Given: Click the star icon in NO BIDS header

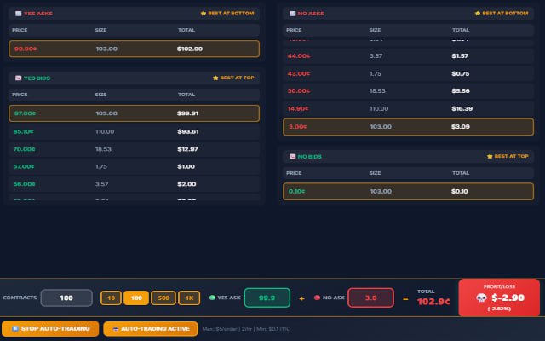Looking at the screenshot, I should click(x=490, y=157).
